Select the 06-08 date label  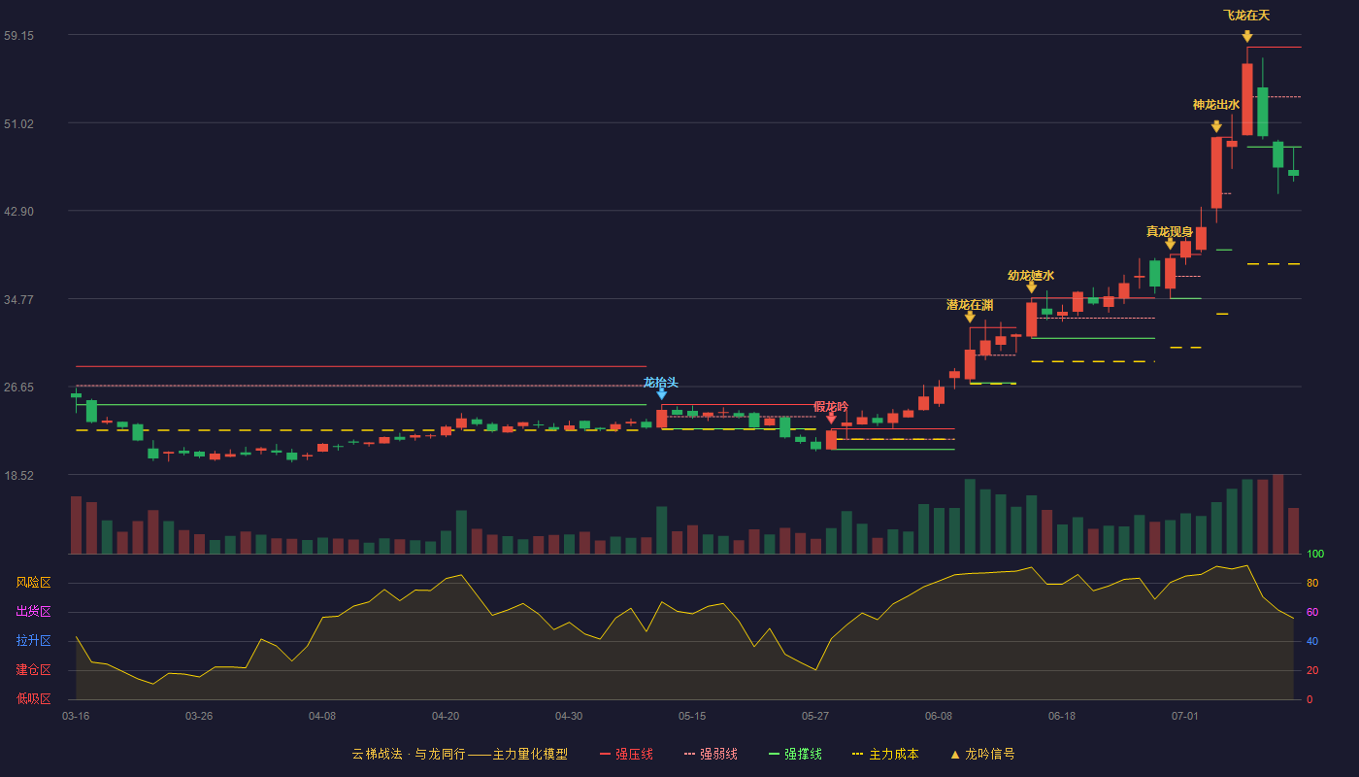pyautogui.click(x=939, y=716)
